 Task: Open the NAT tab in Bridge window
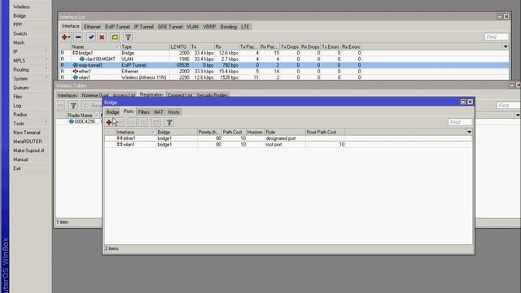159,112
